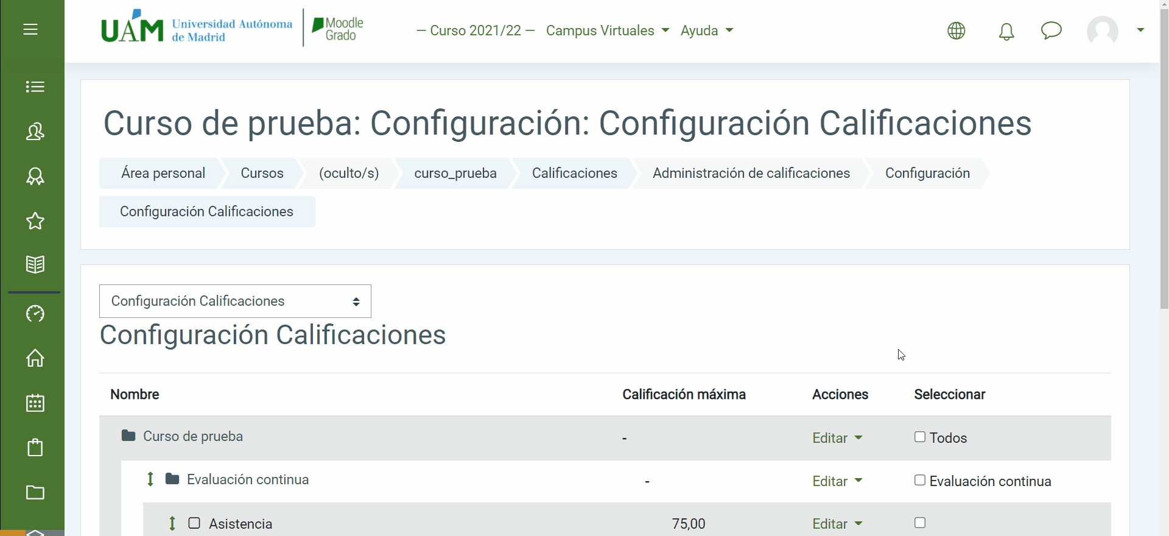The width and height of the screenshot is (1169, 536).
Task: Go to Área personal breadcrumb
Action: point(163,173)
